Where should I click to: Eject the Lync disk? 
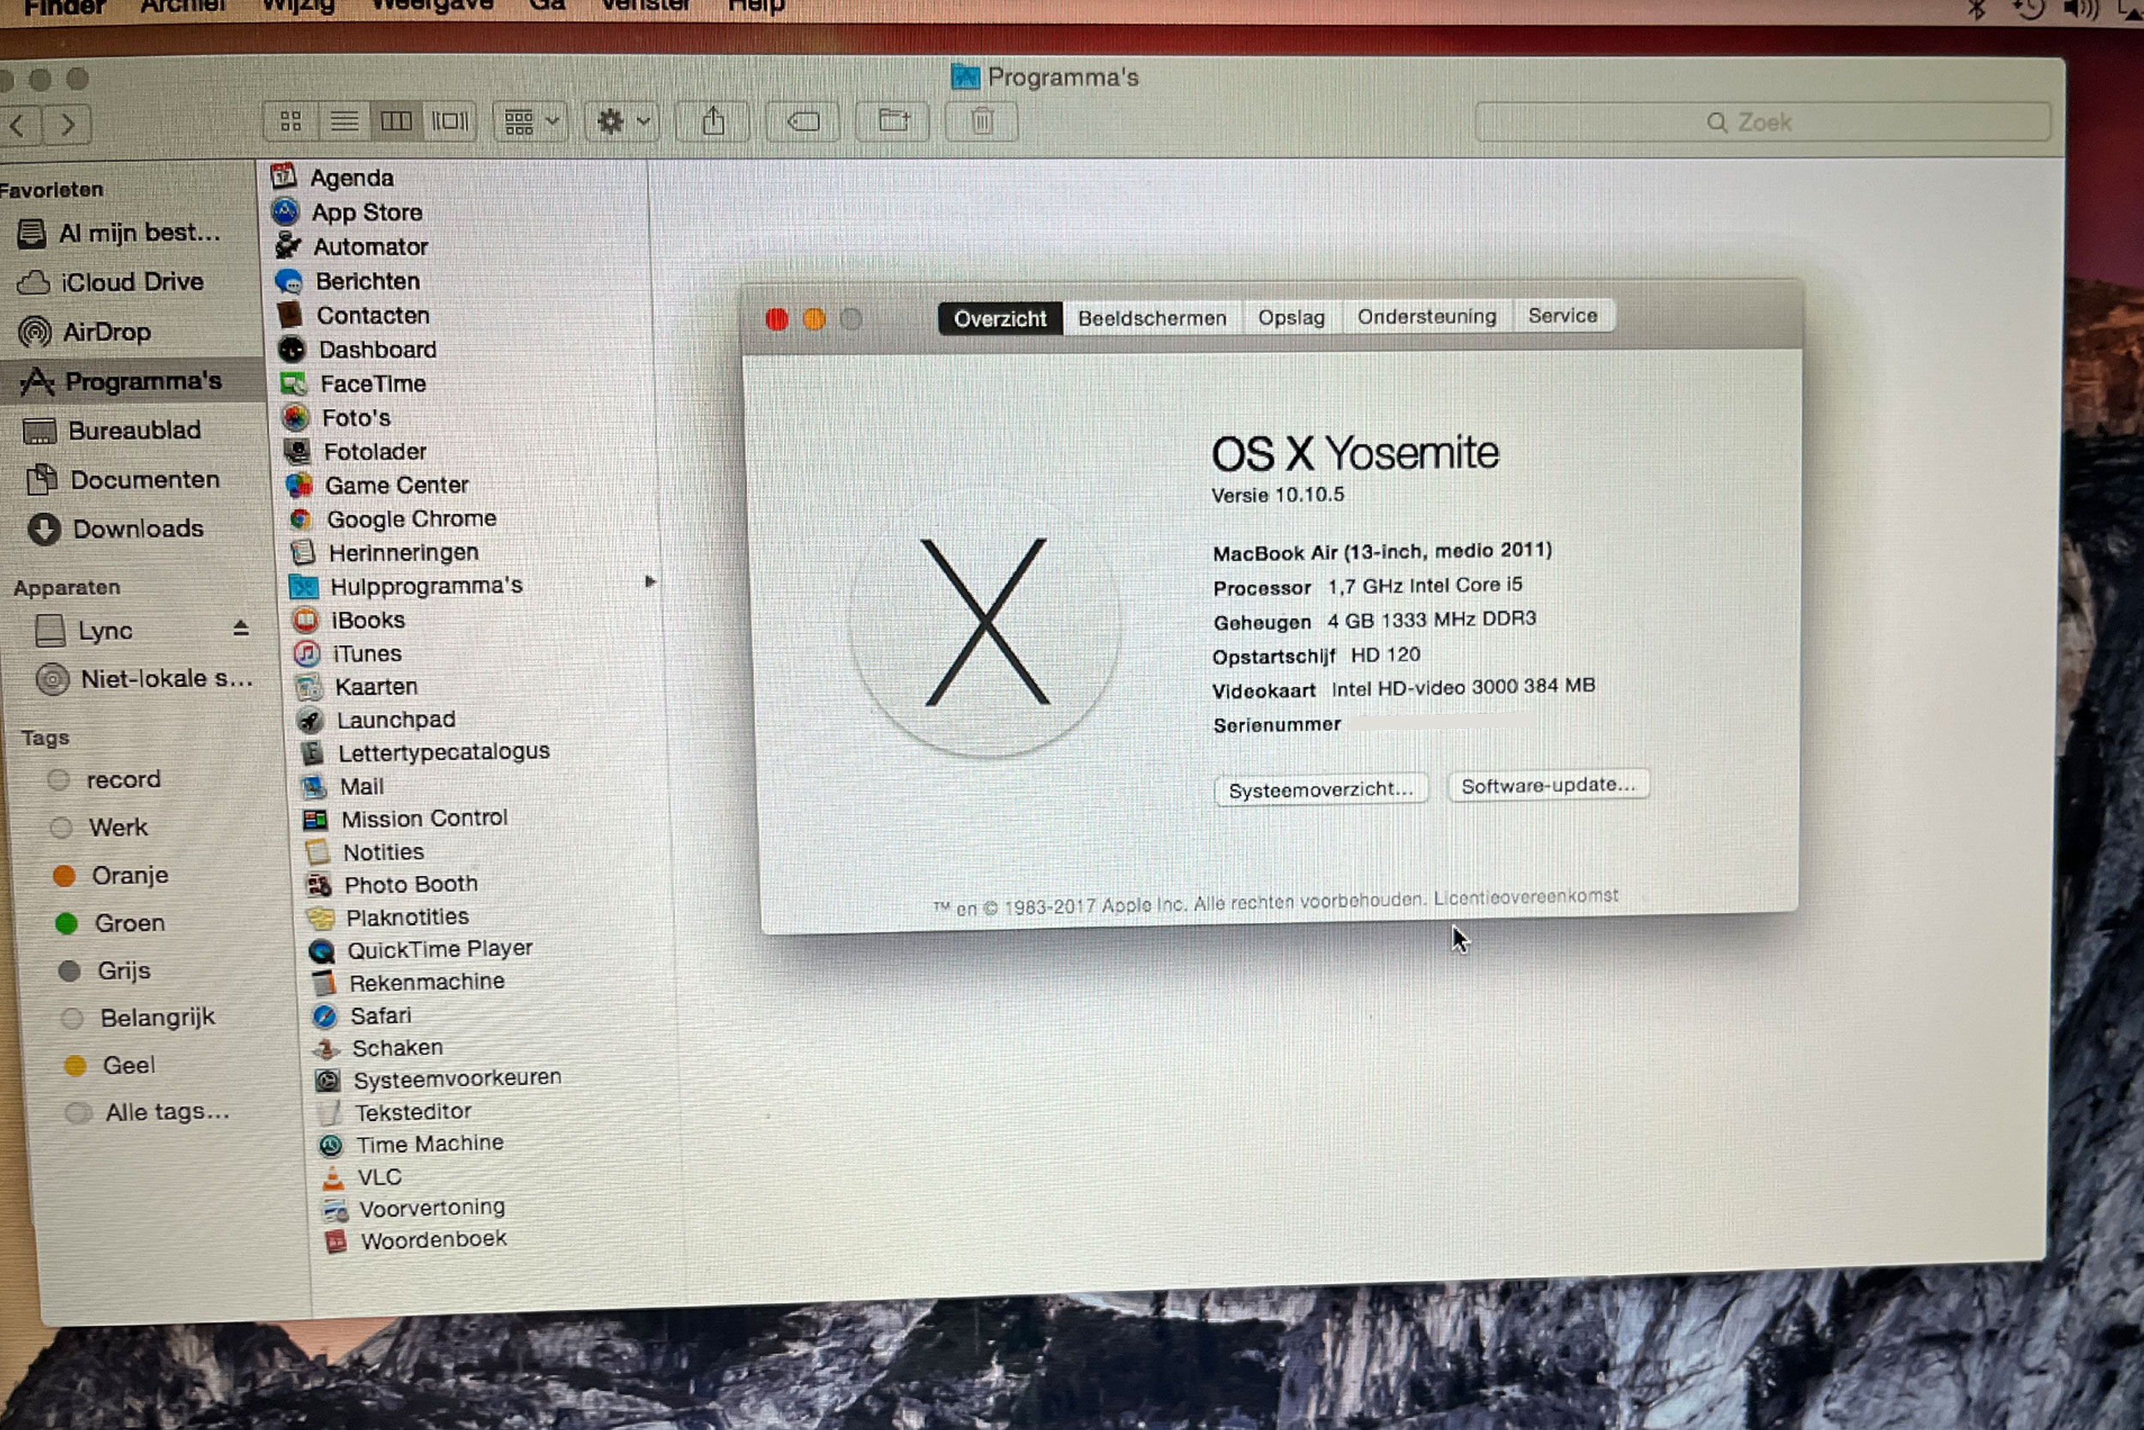click(240, 627)
